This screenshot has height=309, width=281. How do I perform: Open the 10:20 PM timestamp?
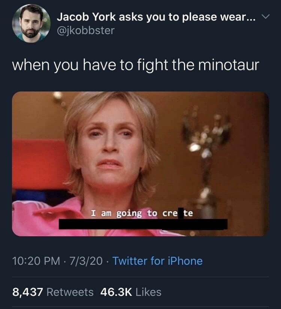pos(36,261)
